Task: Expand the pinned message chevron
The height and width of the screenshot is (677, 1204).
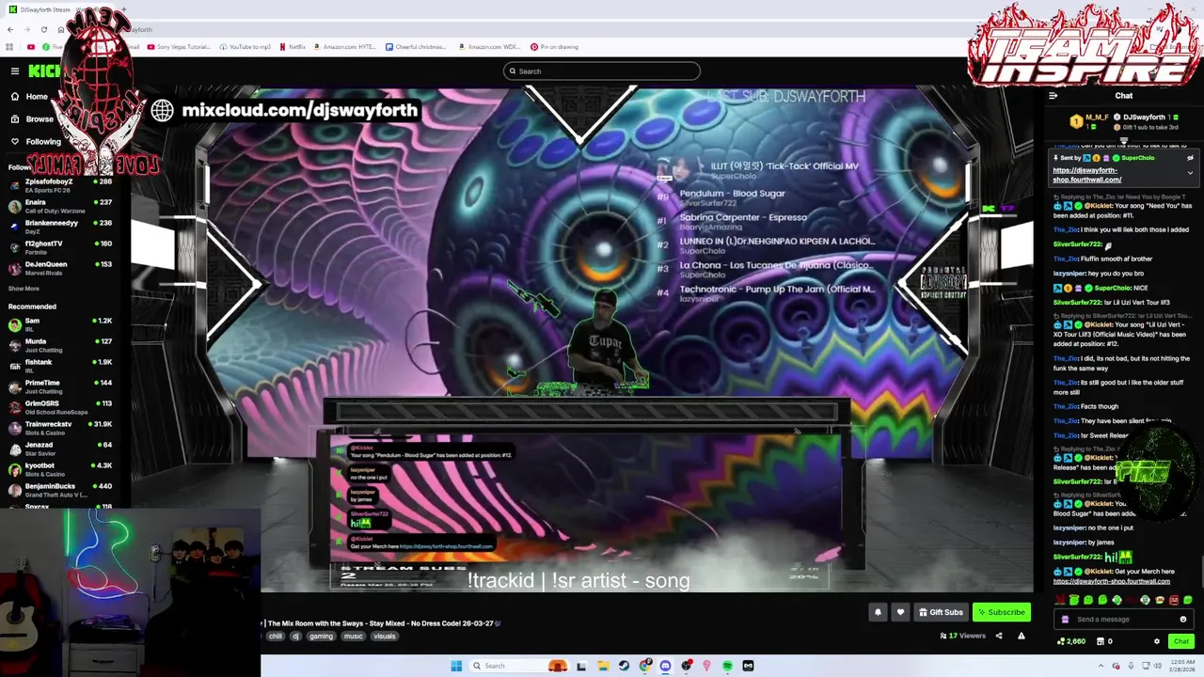Action: click(x=1190, y=173)
